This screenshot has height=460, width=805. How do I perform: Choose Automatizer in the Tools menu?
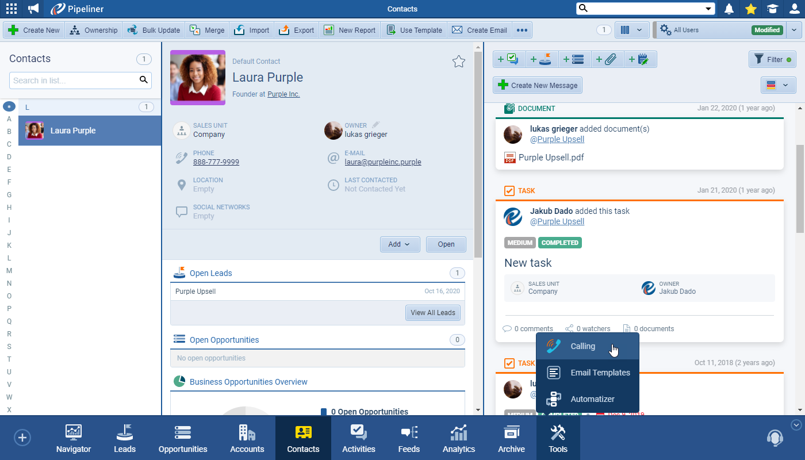point(592,399)
